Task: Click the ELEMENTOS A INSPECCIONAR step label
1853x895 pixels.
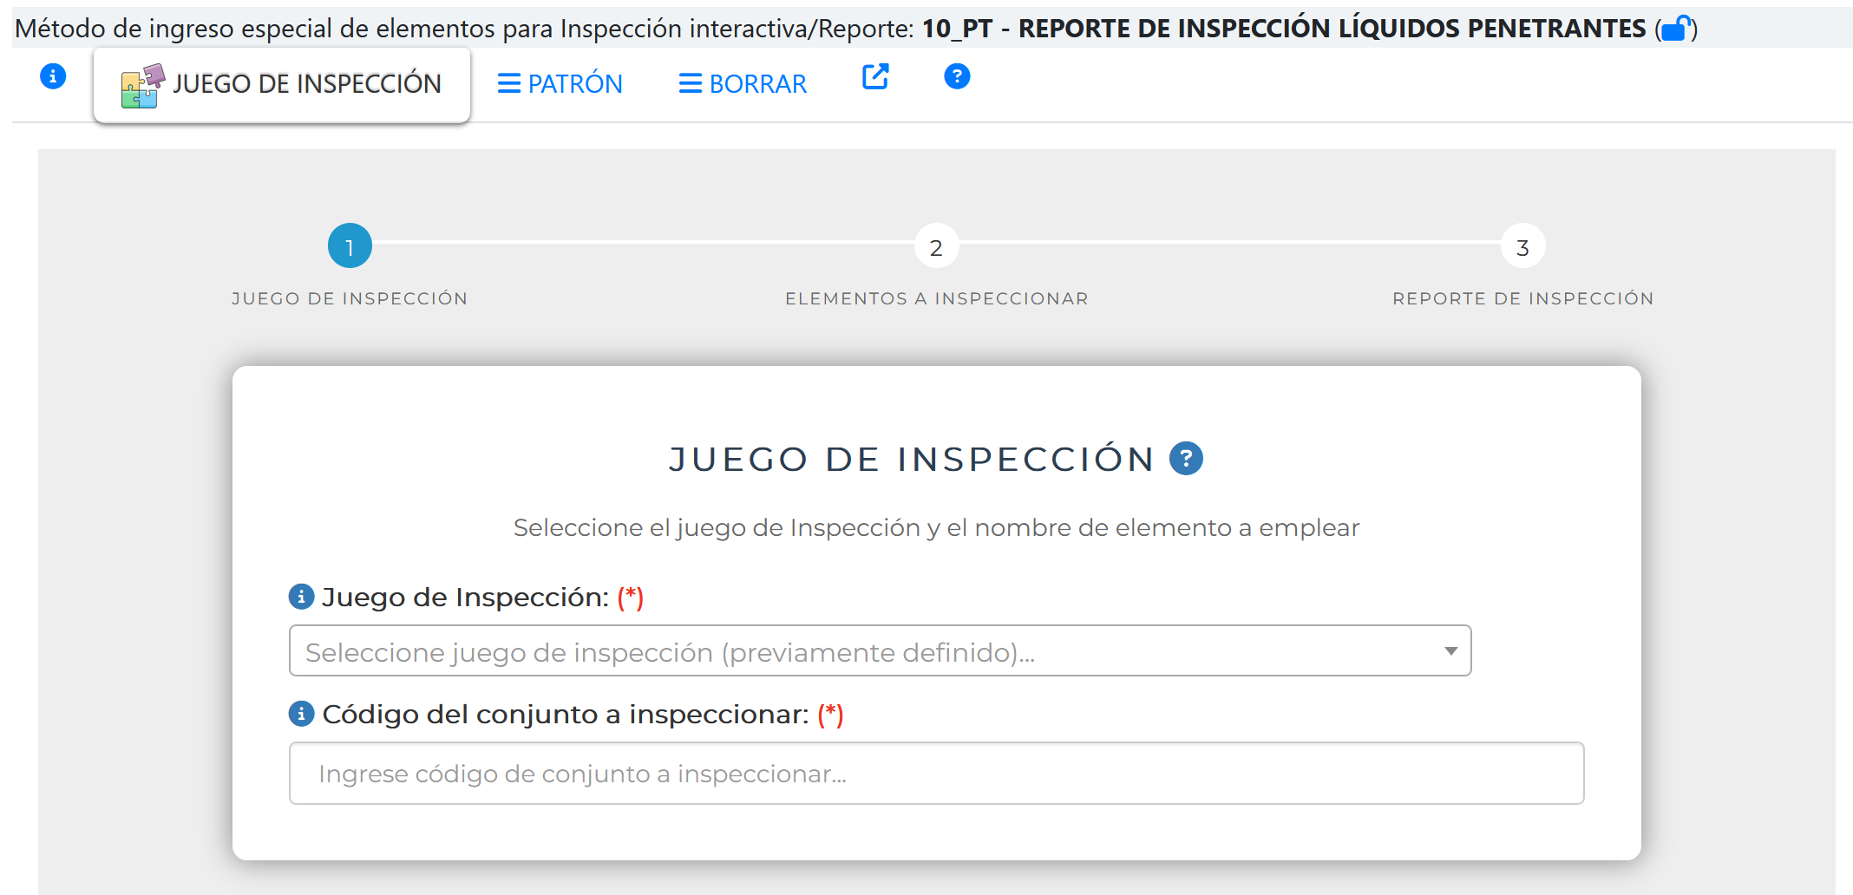Action: coord(936,298)
